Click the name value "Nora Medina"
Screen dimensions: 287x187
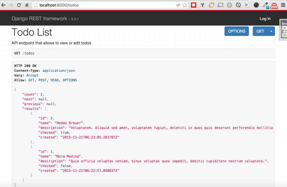pos(68,156)
